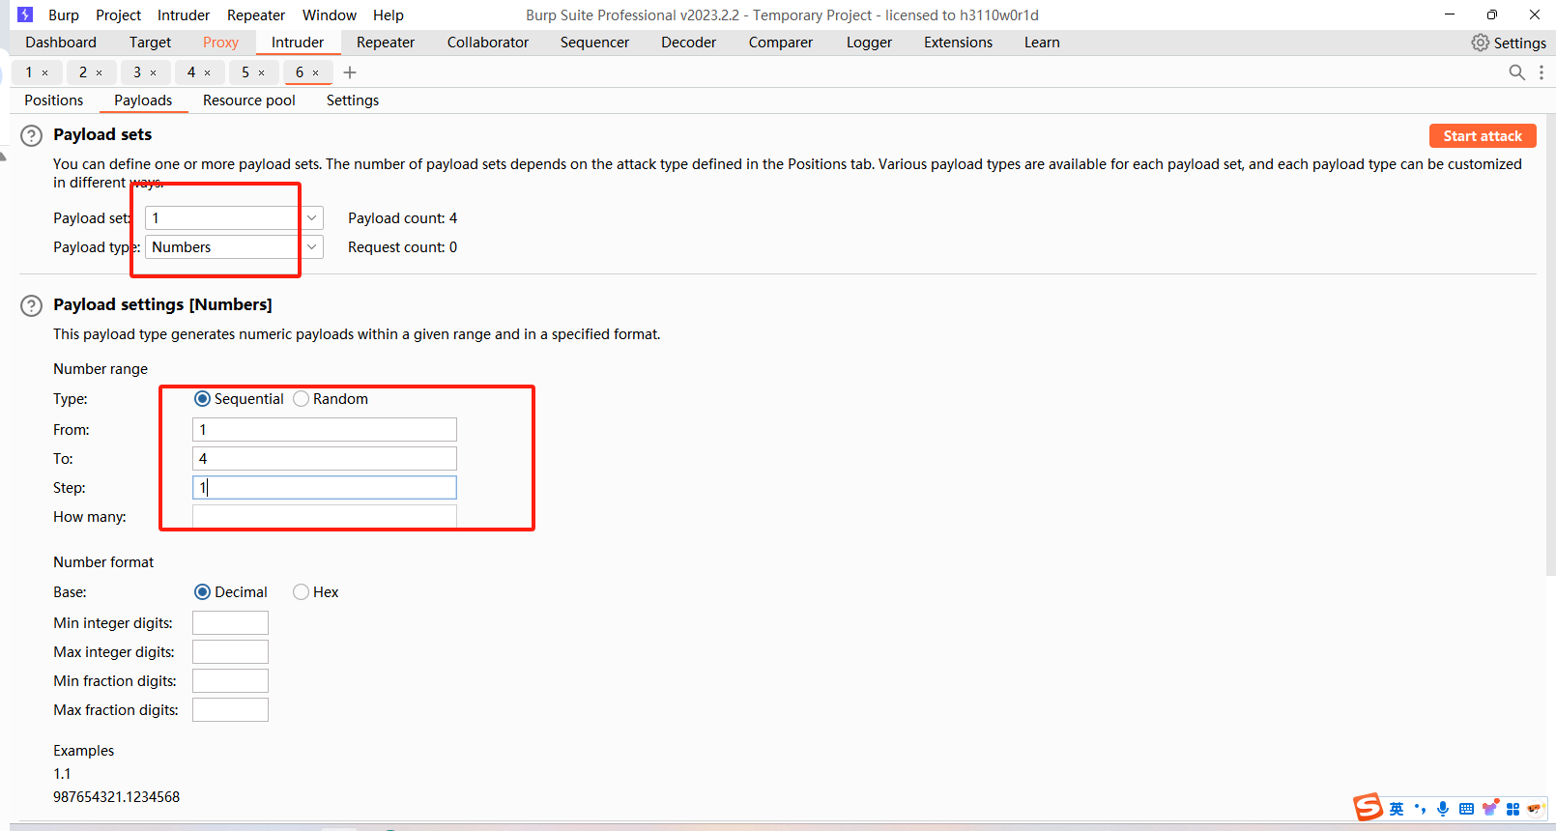Viewport: 1556px width, 831px height.
Task: Click the Step number field
Action: click(x=325, y=488)
